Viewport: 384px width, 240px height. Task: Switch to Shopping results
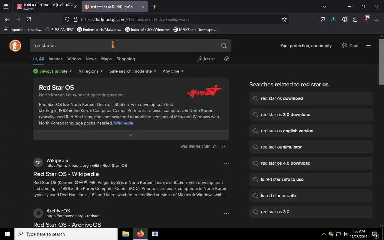coord(126,59)
